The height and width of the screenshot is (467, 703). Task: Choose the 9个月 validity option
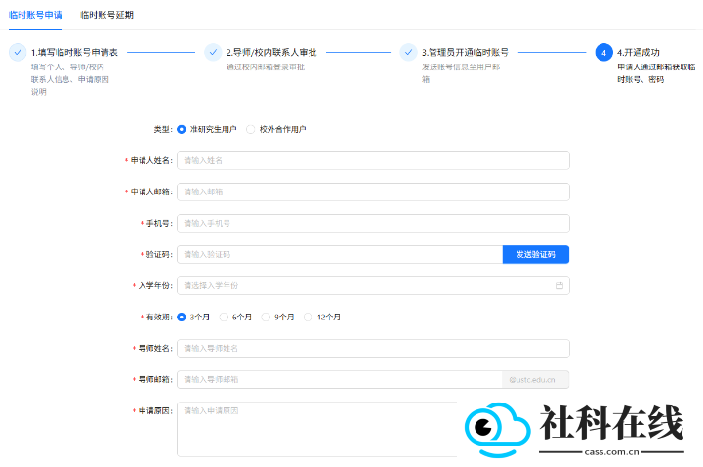pos(266,318)
